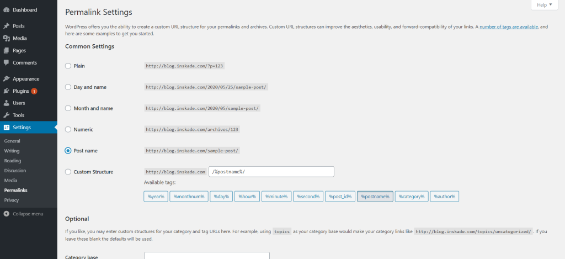Go to the Privacy settings submenu

click(x=12, y=200)
